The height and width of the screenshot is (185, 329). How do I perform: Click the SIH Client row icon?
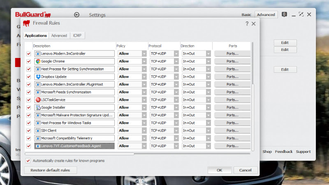pyautogui.click(x=38, y=131)
